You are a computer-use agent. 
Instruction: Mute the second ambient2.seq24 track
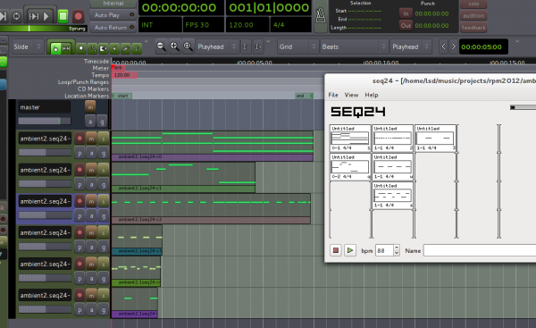91,170
